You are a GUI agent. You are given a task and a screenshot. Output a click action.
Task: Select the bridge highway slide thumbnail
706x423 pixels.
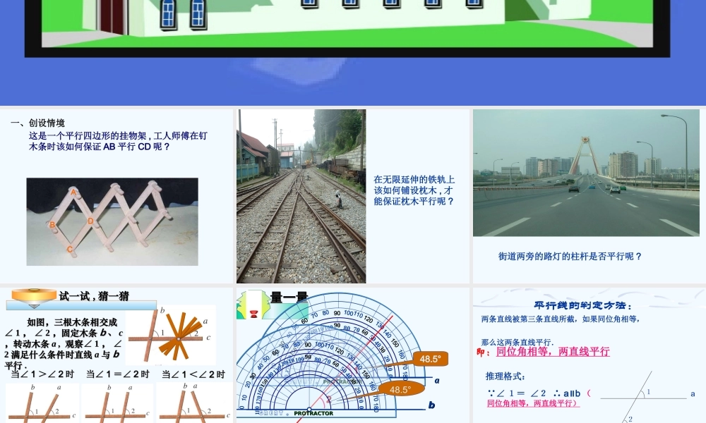pos(590,196)
